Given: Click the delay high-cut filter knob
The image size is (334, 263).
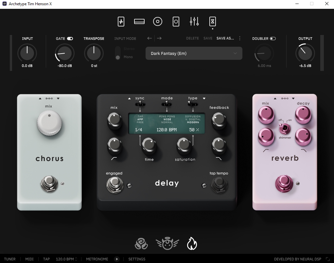Looking at the screenshot, I should 219,146.
